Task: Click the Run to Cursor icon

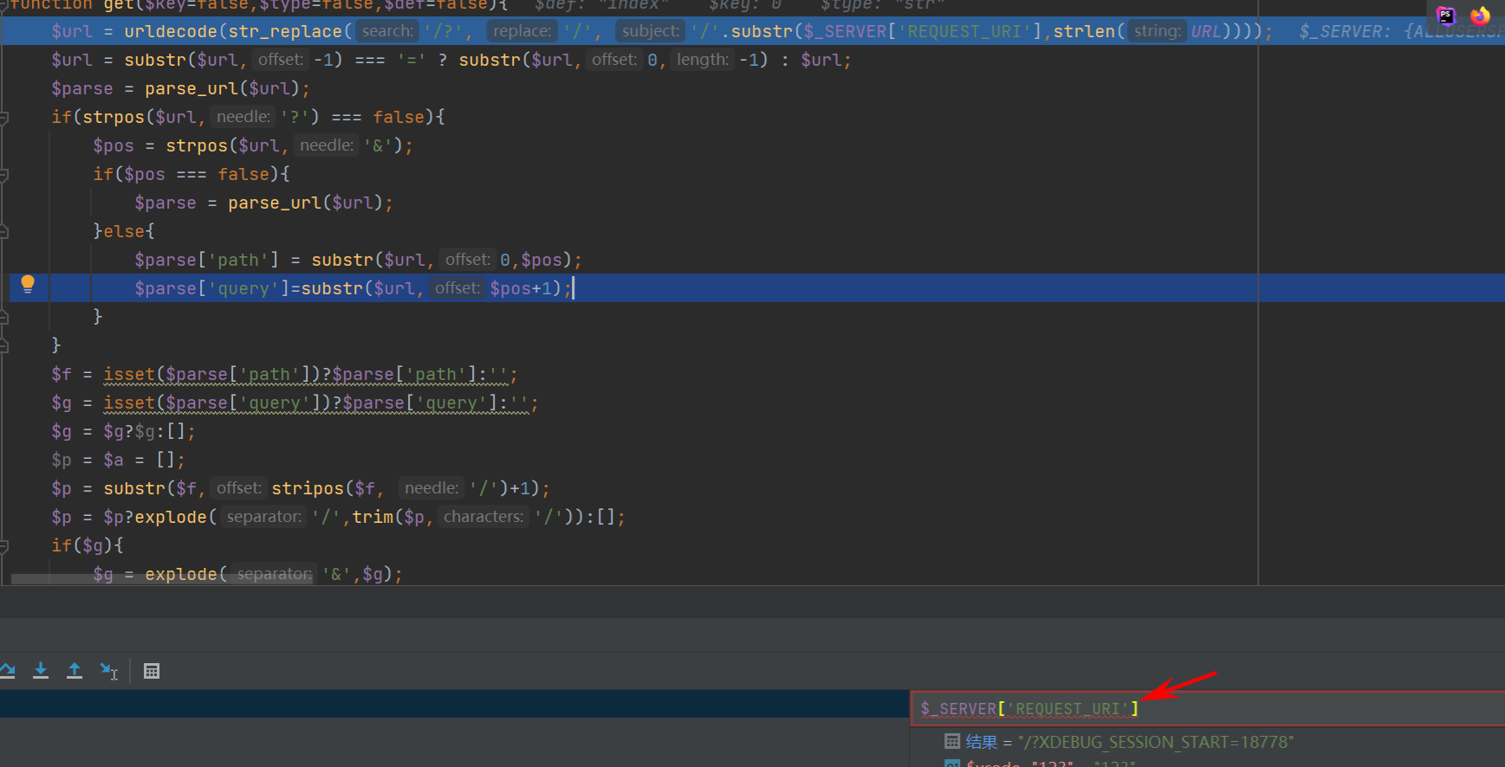Action: [109, 671]
